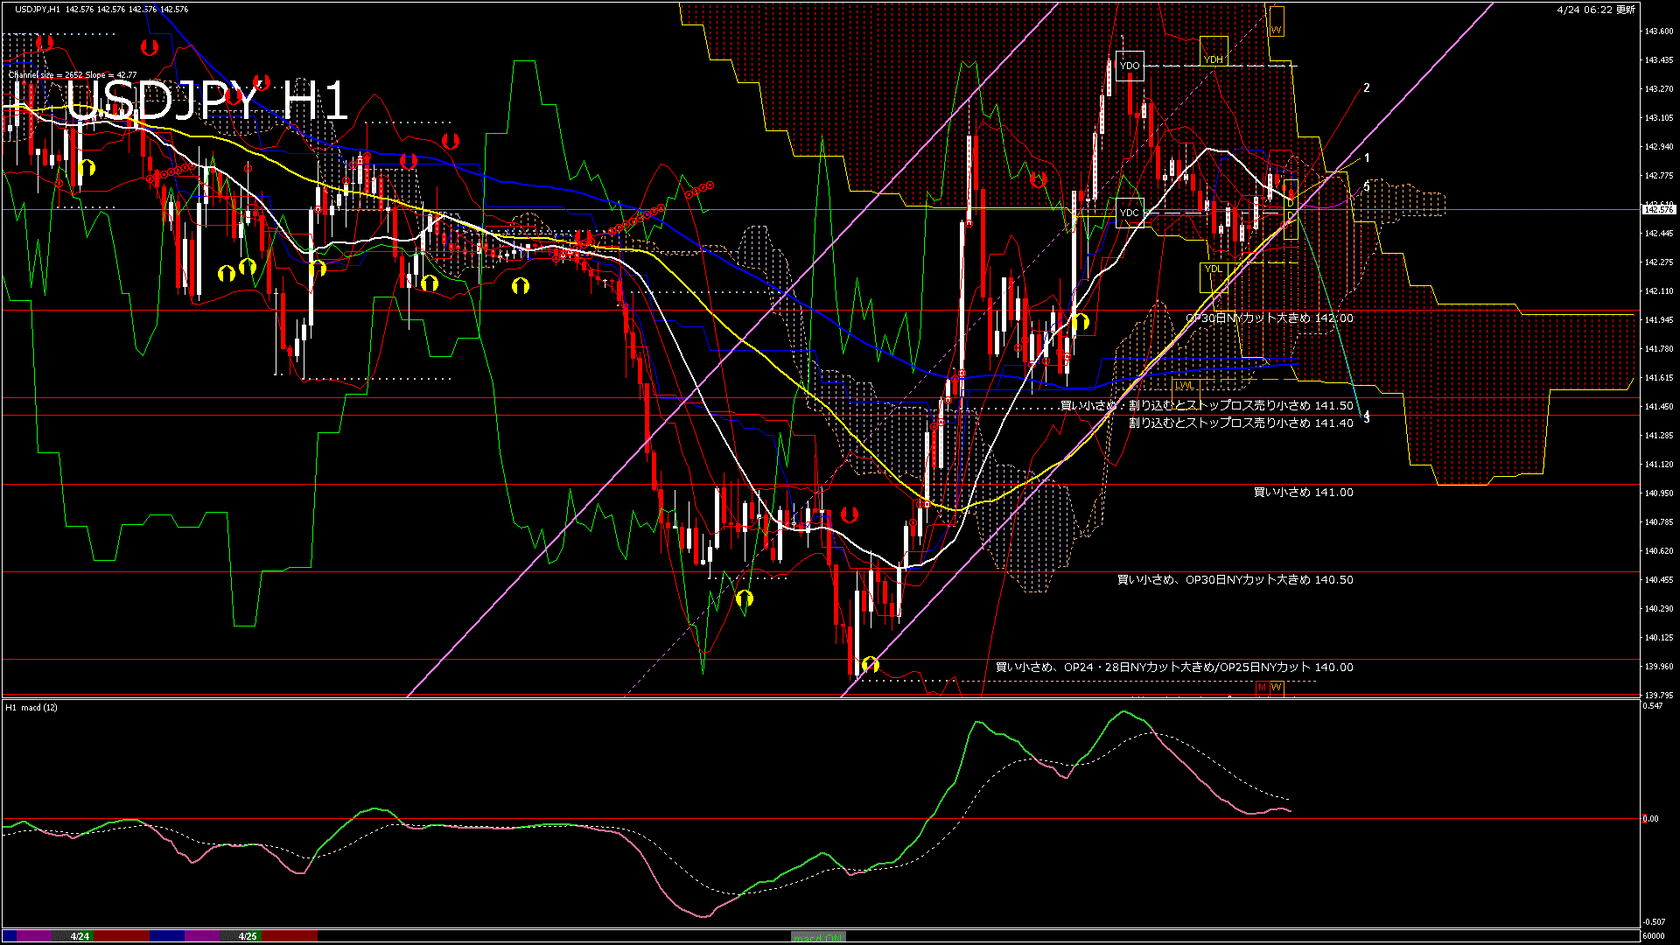1680x945 pixels.
Task: Click the 140.50 buy level label
Action: [x=1235, y=580]
